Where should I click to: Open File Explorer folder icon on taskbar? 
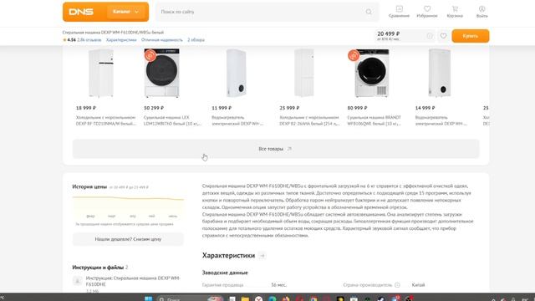[x=245, y=299]
